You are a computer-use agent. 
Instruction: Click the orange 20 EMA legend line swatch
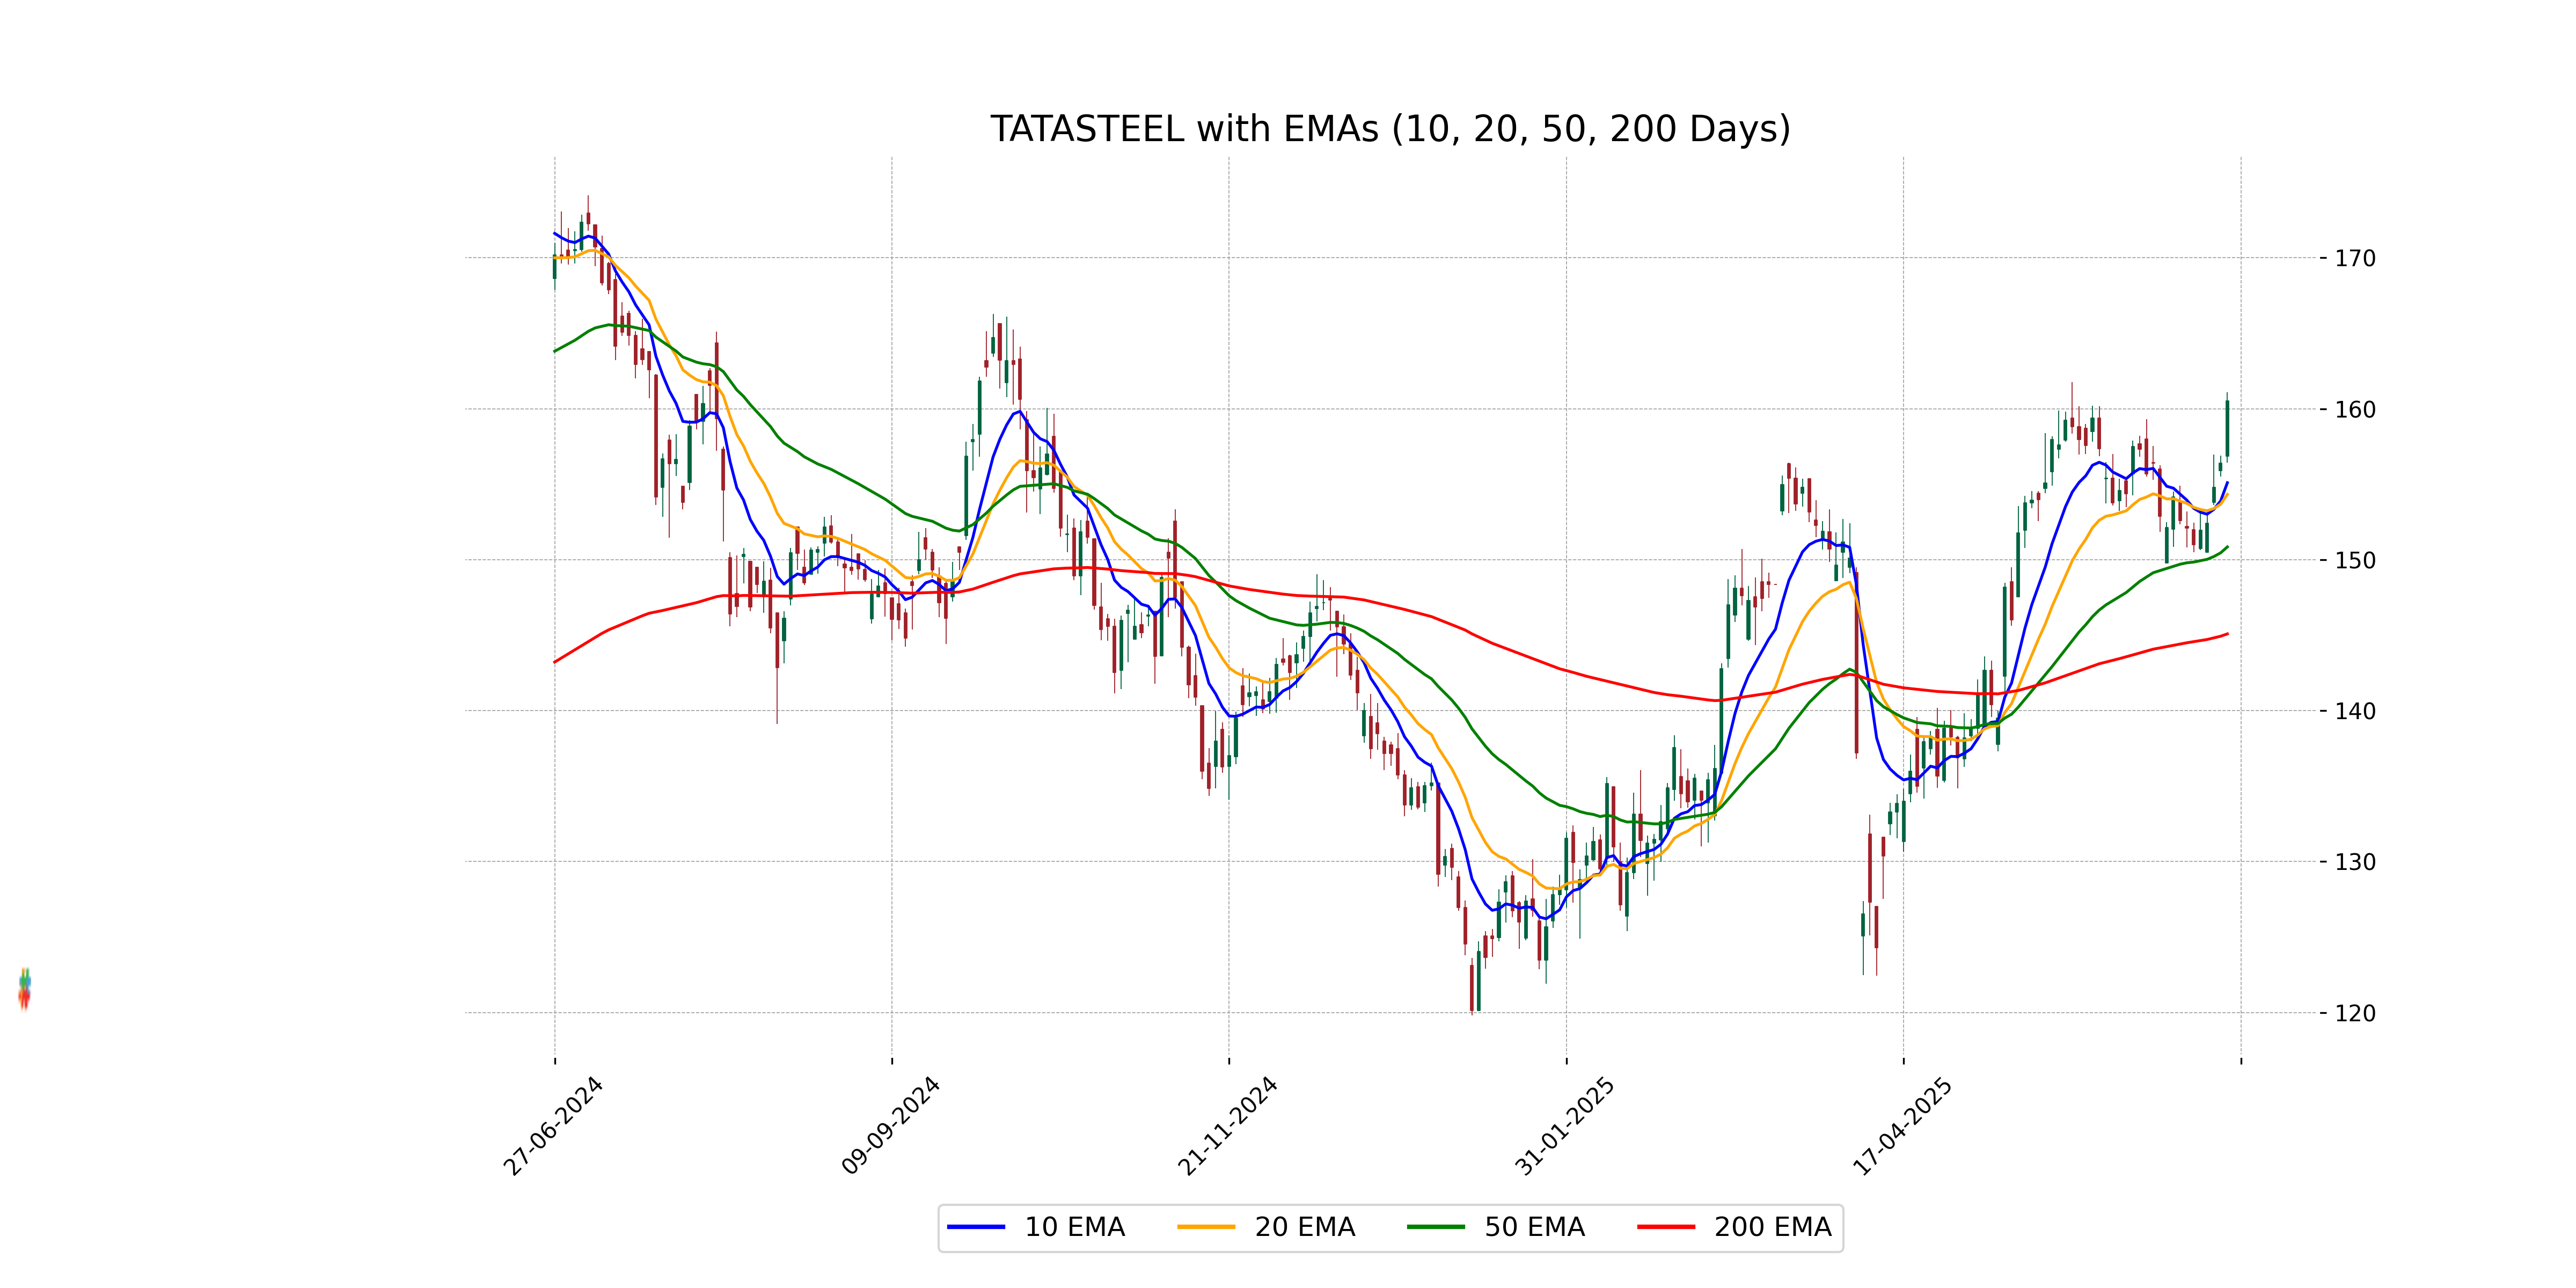(x=1206, y=1227)
